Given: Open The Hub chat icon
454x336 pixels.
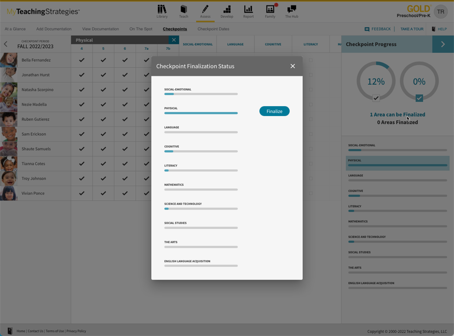Looking at the screenshot, I should (x=291, y=10).
